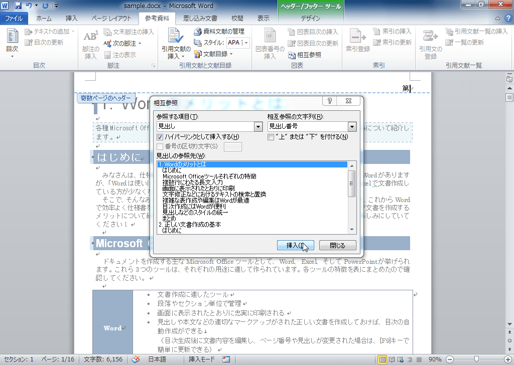The width and height of the screenshot is (514, 365).
Task: Switch to the ページ レイアウト tab
Action: tap(111, 19)
